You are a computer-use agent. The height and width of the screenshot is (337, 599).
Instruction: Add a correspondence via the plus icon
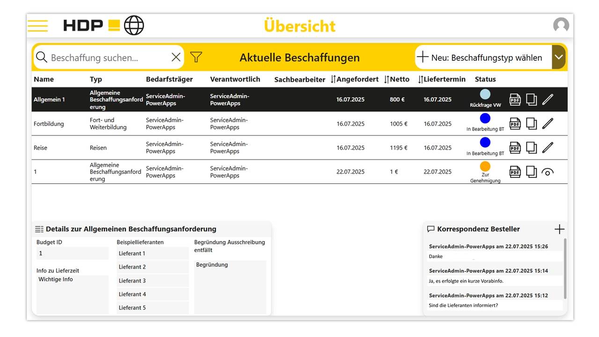pyautogui.click(x=559, y=229)
